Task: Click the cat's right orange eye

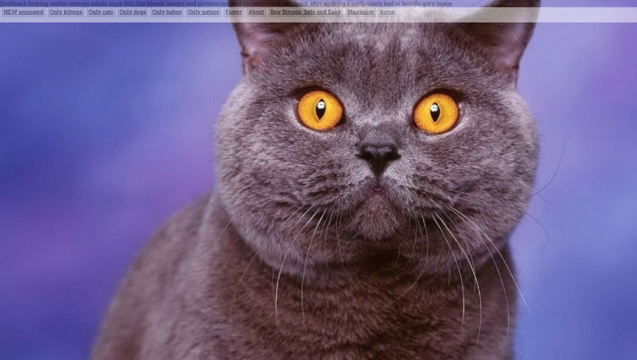Action: pyautogui.click(x=436, y=113)
